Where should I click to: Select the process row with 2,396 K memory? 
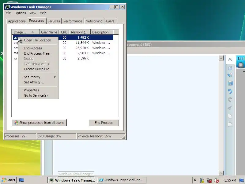click(86, 58)
